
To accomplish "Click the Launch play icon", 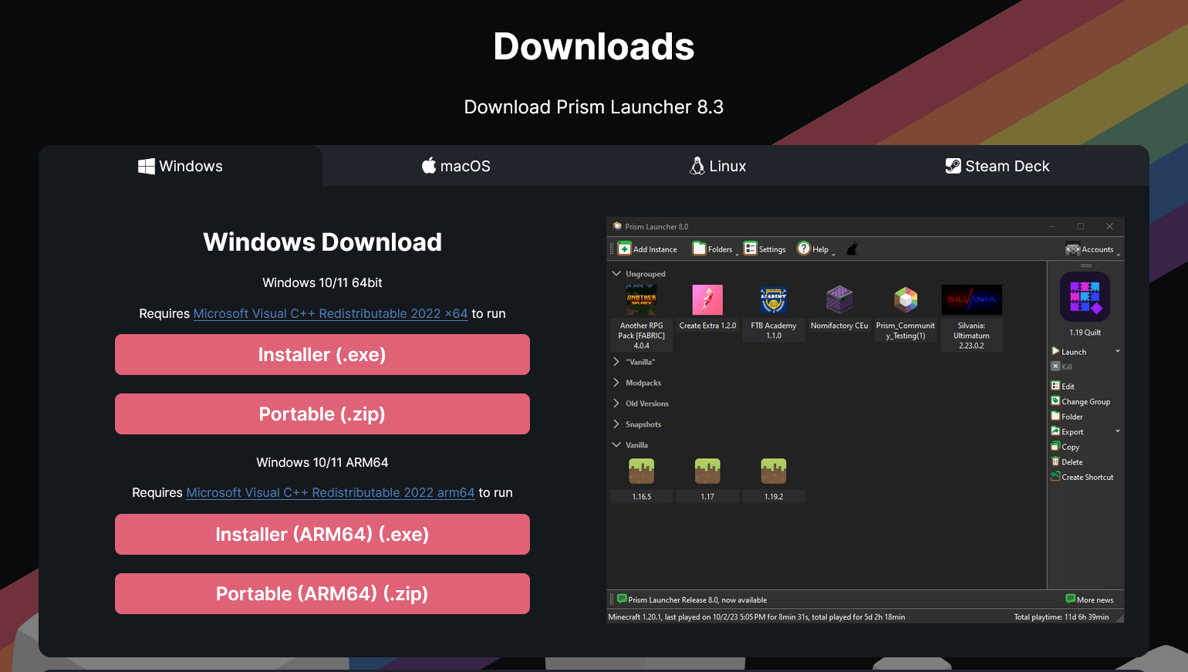I will click(1055, 351).
